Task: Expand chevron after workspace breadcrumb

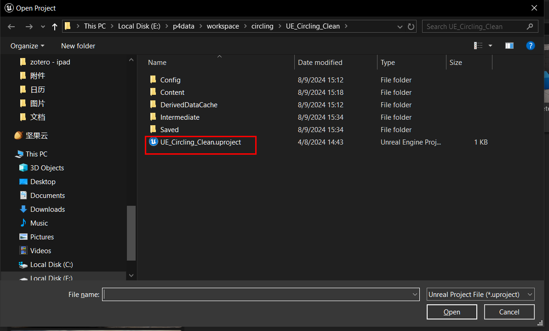Action: (245, 26)
